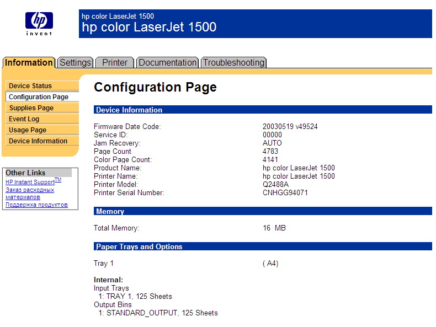
Task: Click Total Memory value 16 MB
Action: coord(274,228)
